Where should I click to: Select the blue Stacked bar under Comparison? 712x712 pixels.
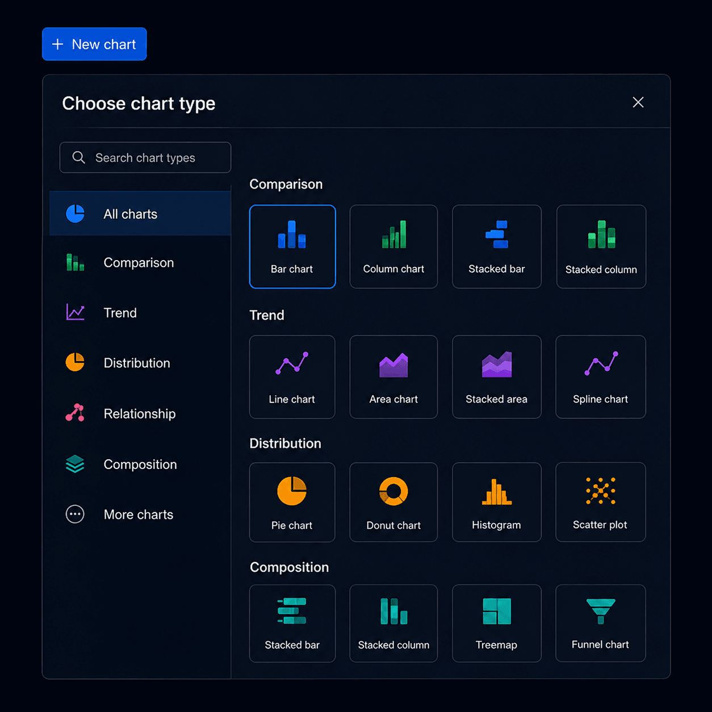coord(496,246)
